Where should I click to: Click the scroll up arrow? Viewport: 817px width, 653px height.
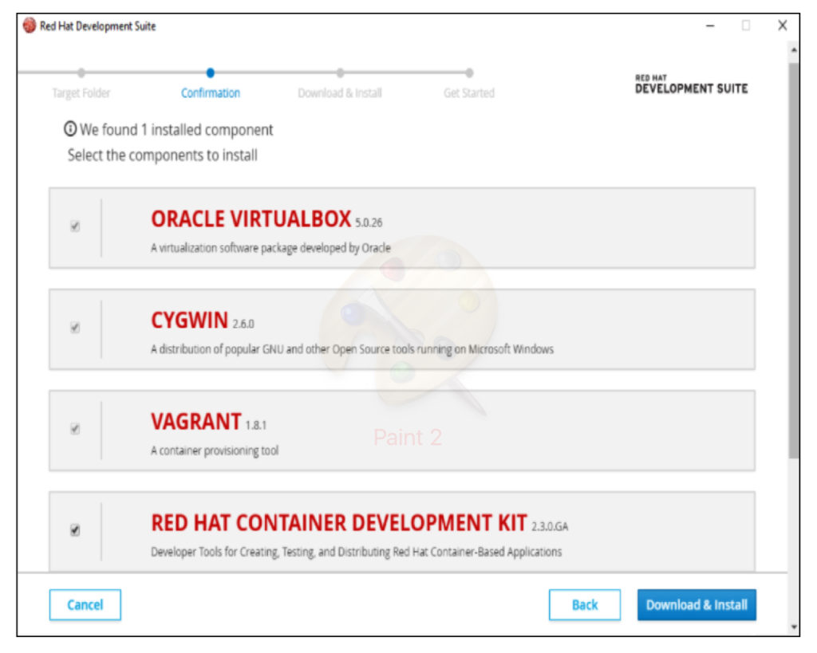(x=793, y=49)
